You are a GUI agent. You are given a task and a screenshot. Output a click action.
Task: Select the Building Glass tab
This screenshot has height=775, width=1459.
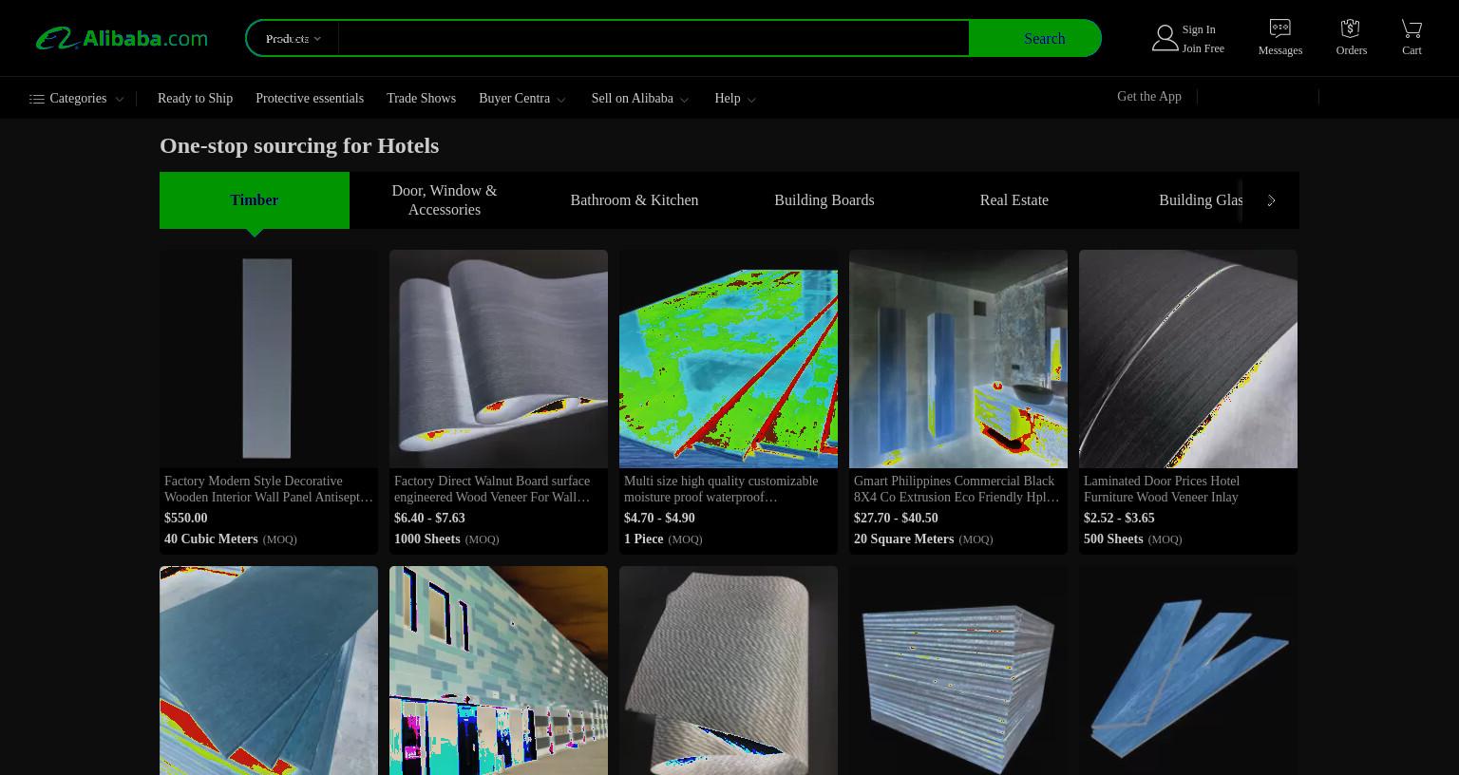tap(1201, 200)
